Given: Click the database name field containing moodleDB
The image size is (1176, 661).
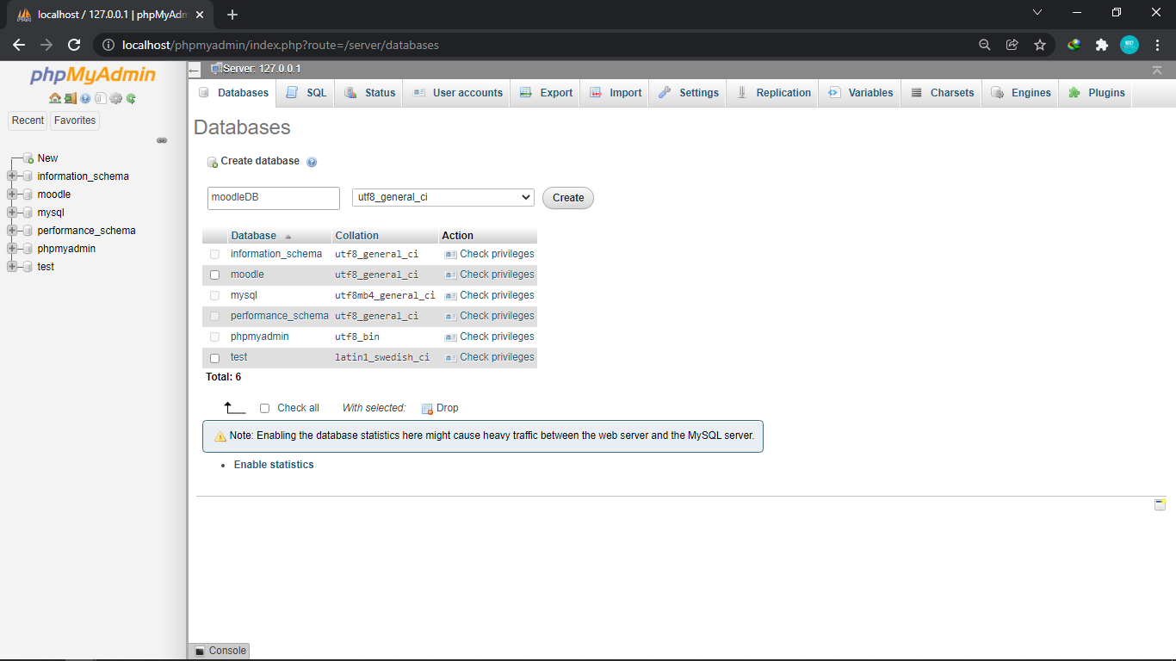Looking at the screenshot, I should [x=274, y=198].
